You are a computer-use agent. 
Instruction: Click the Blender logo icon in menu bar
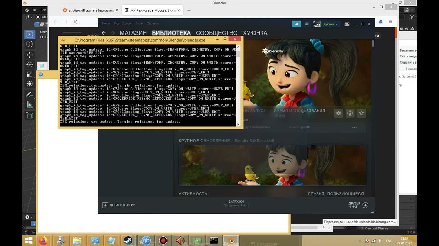pos(27,10)
